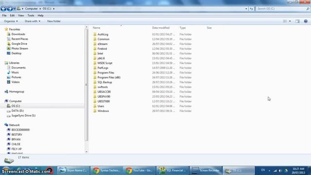The image size is (311, 175).
Task: Refresh the OS (C:) address bar
Action: tap(251, 9)
